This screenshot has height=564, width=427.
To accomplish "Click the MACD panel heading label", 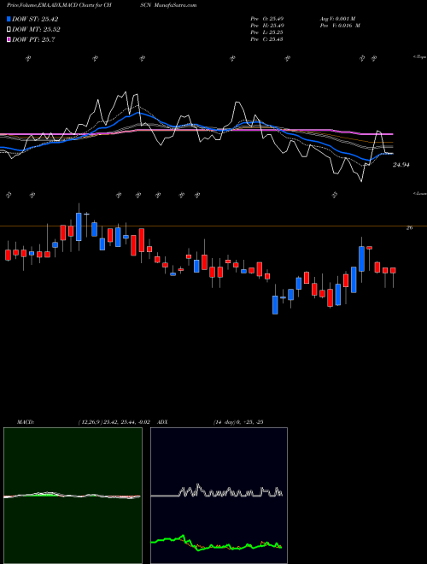I will [x=25, y=422].
